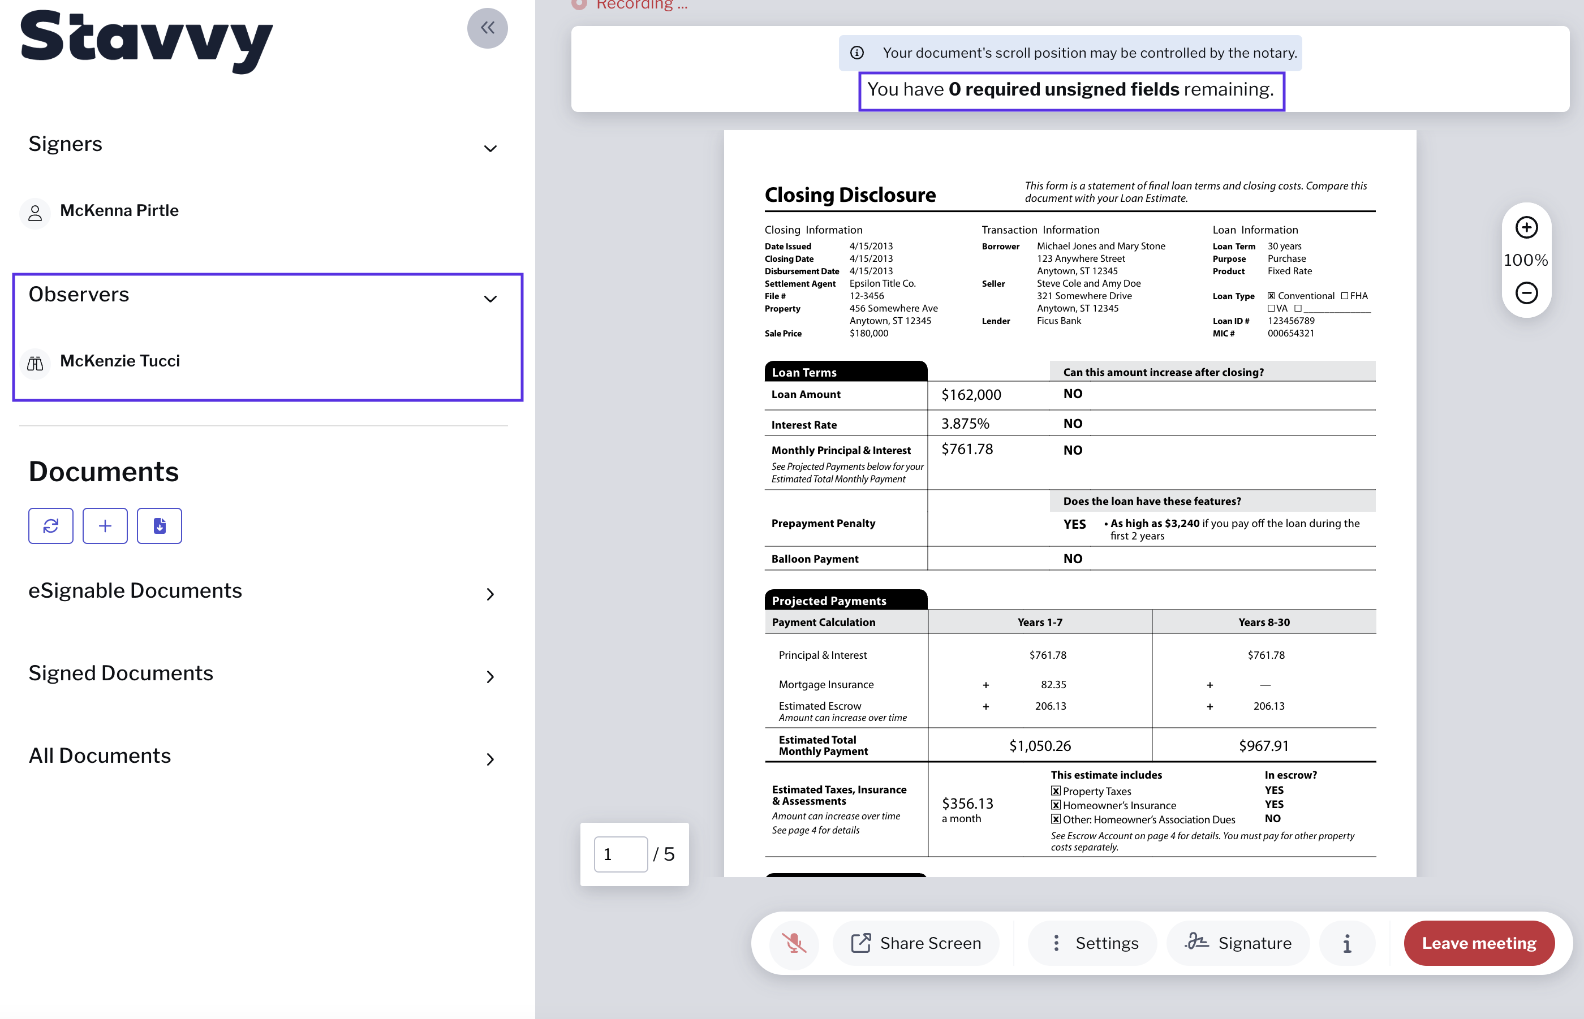Click the Loan Terms section header
This screenshot has height=1019, width=1584.
tap(845, 372)
